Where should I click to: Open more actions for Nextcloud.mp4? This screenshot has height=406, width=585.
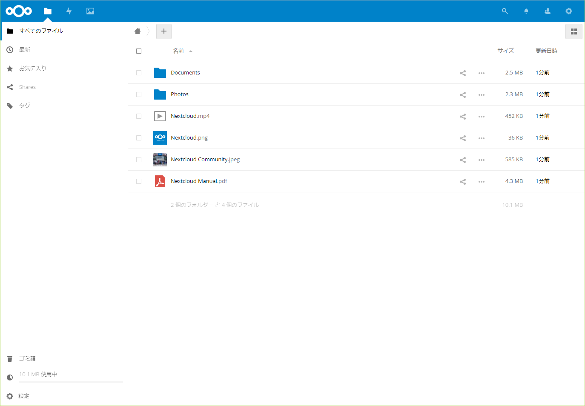coord(482,117)
